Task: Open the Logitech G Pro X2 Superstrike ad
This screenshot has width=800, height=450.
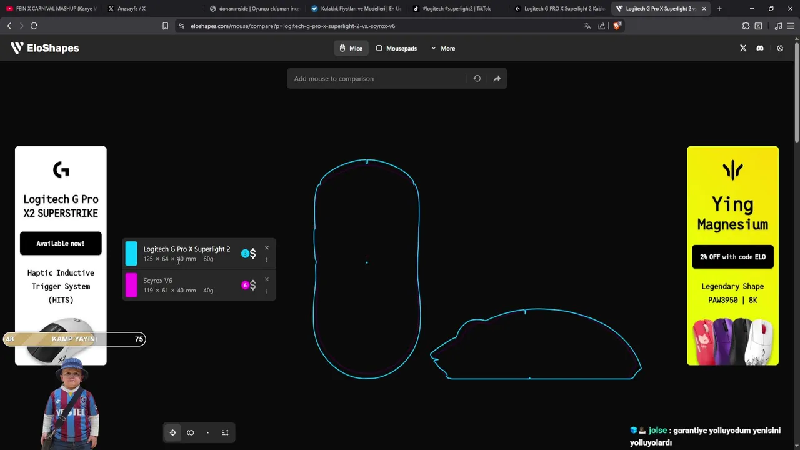Action: pos(61,206)
